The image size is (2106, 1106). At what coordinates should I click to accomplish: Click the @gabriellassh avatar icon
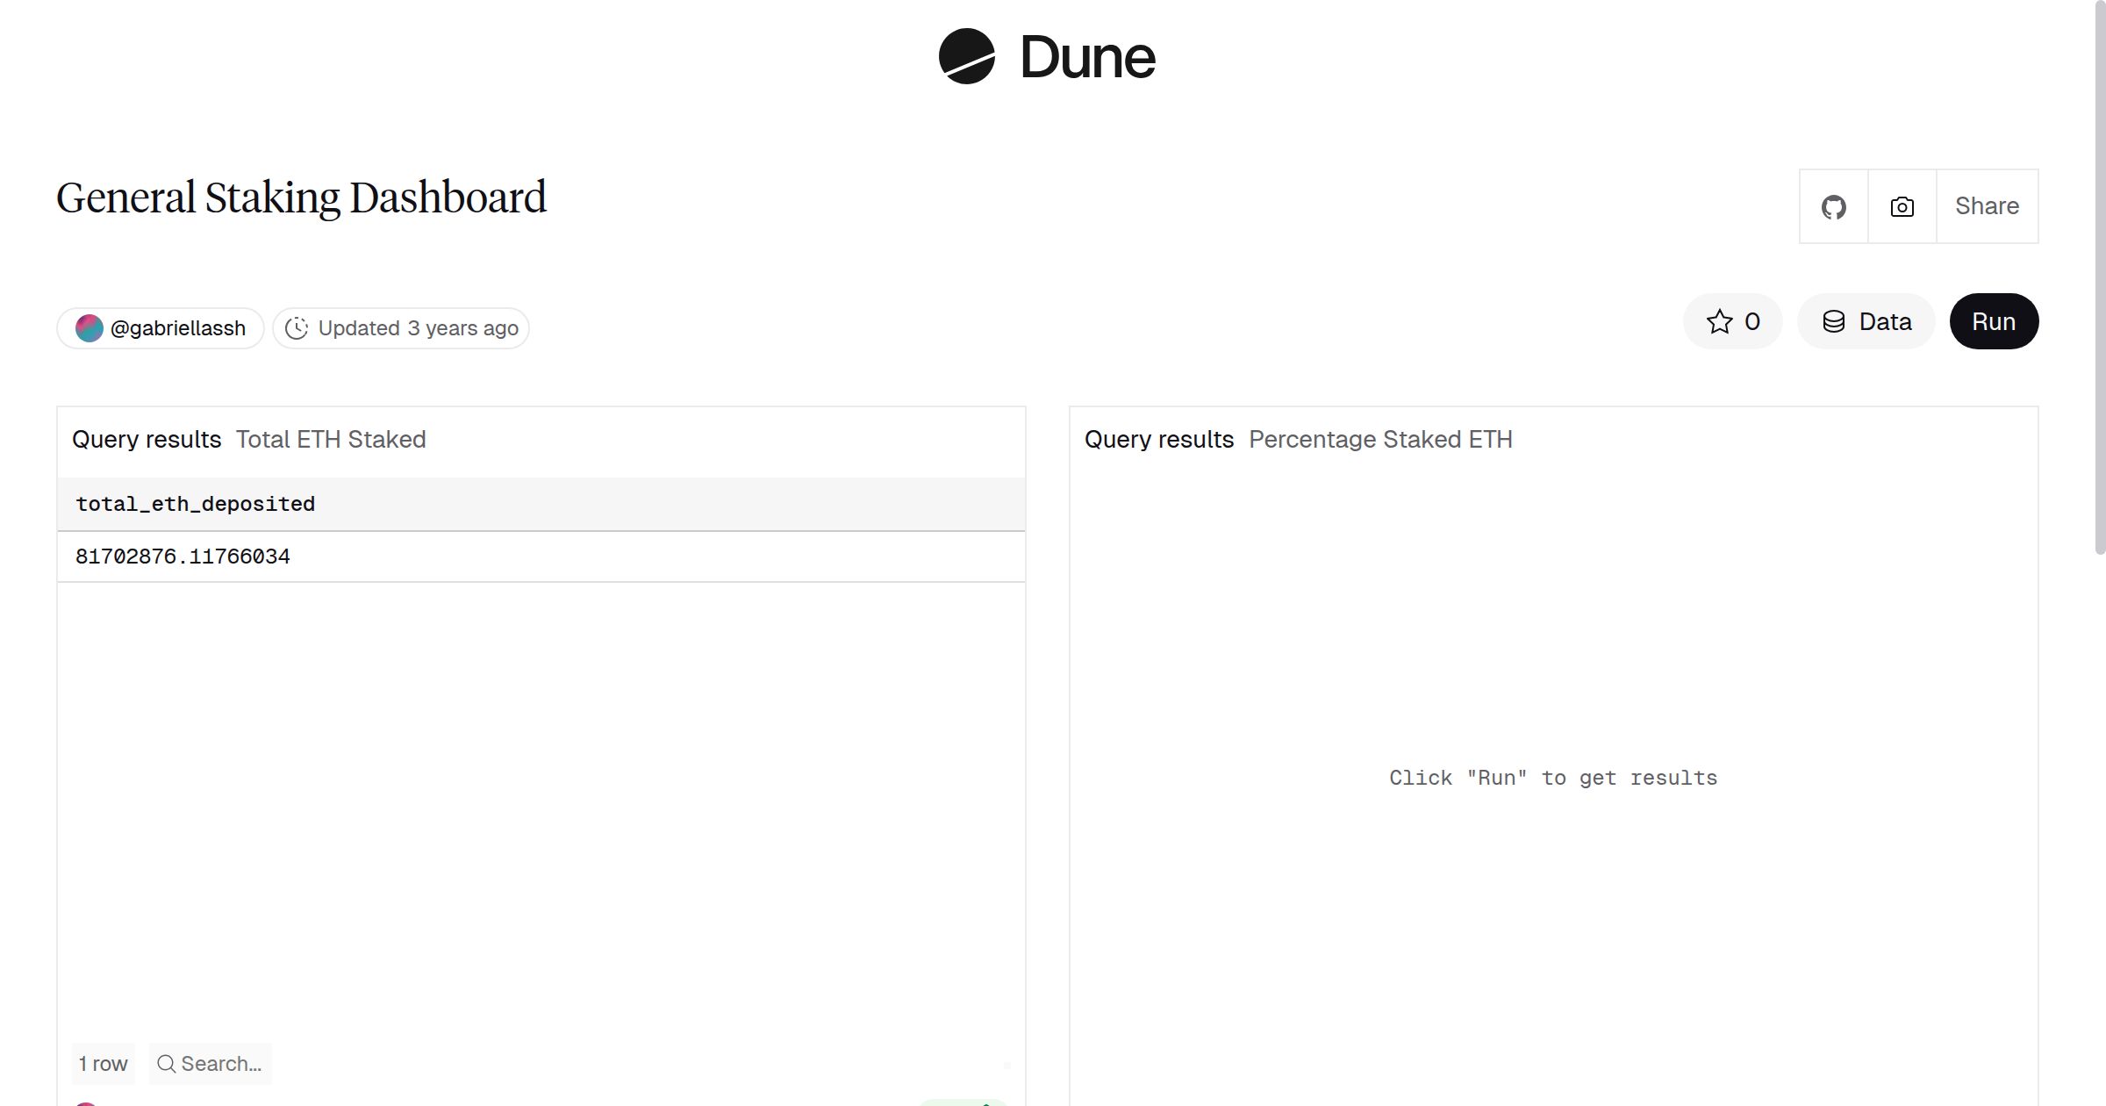90,327
